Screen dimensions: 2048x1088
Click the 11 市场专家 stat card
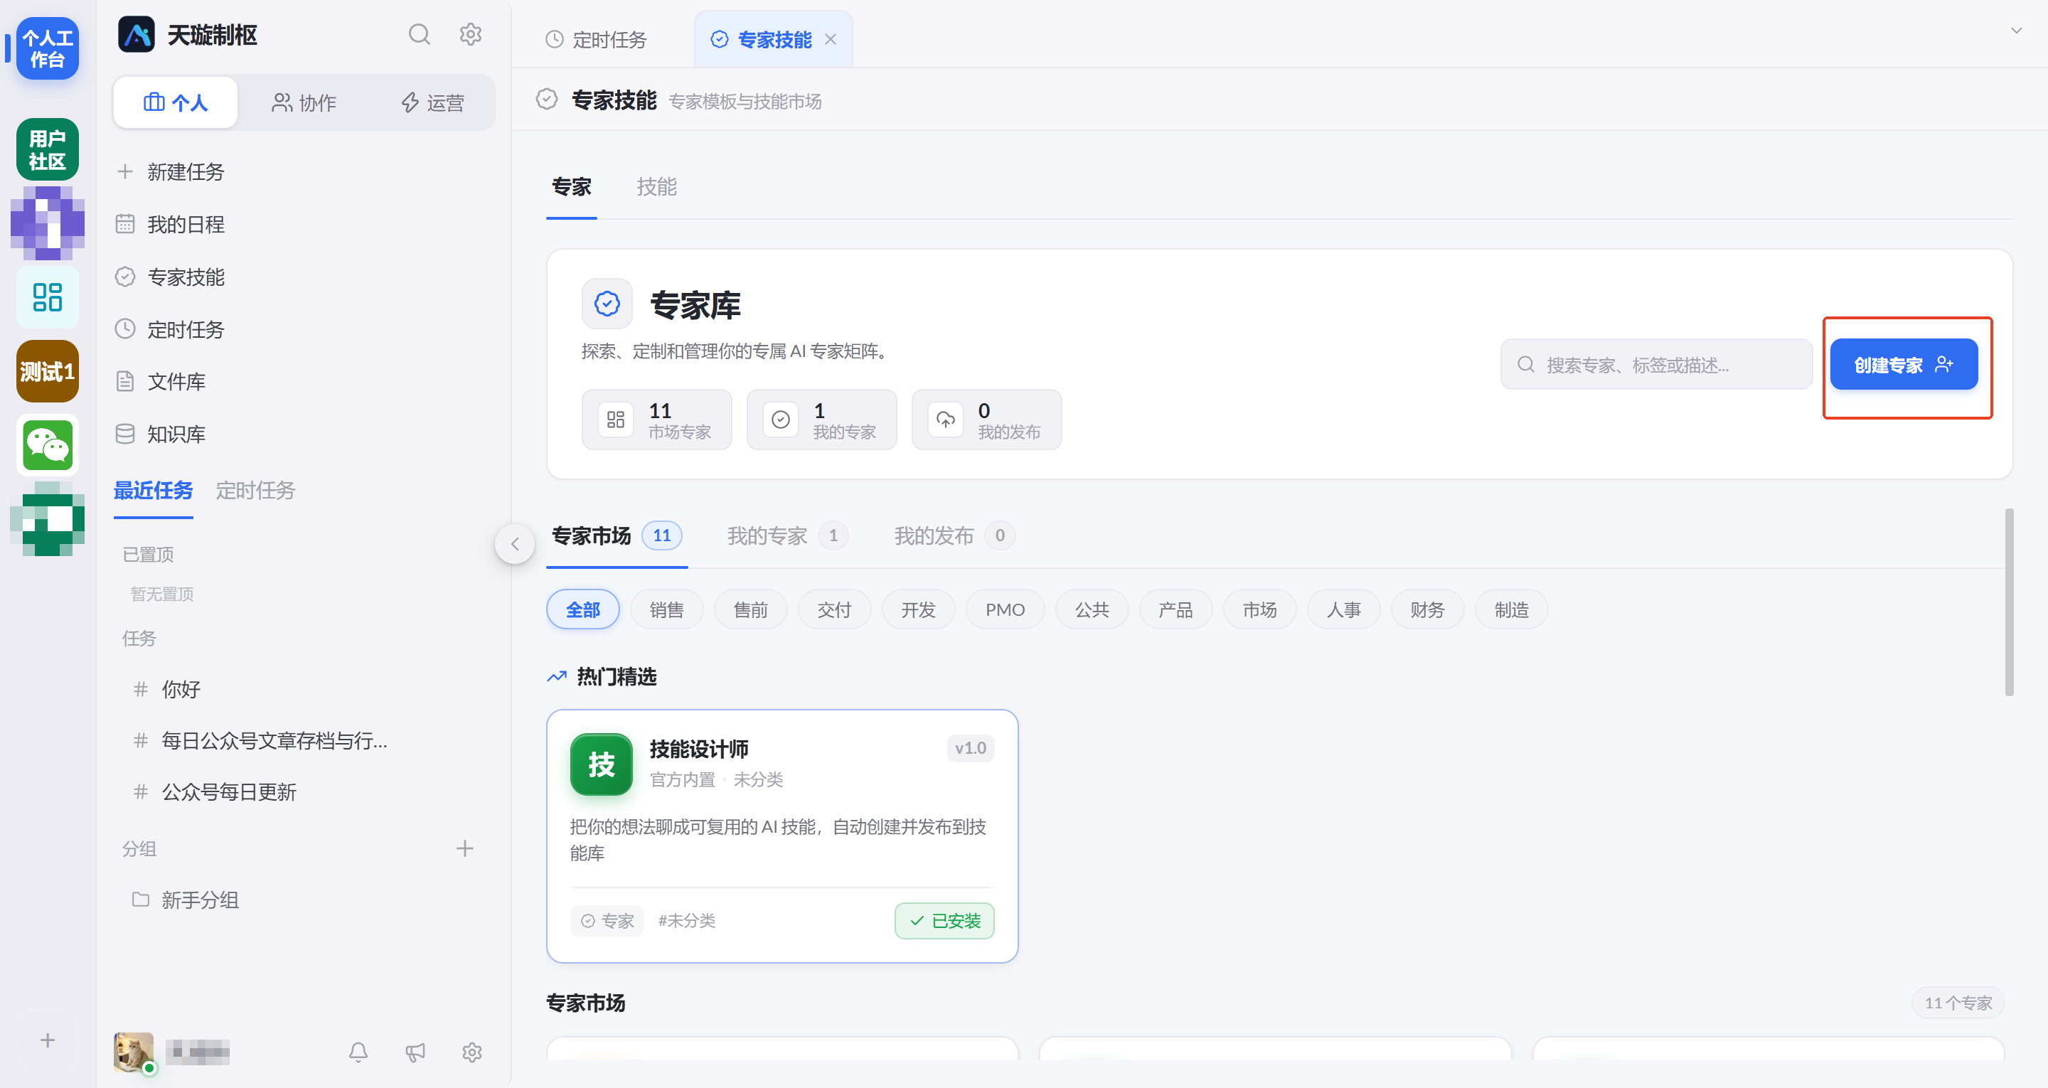coord(656,419)
